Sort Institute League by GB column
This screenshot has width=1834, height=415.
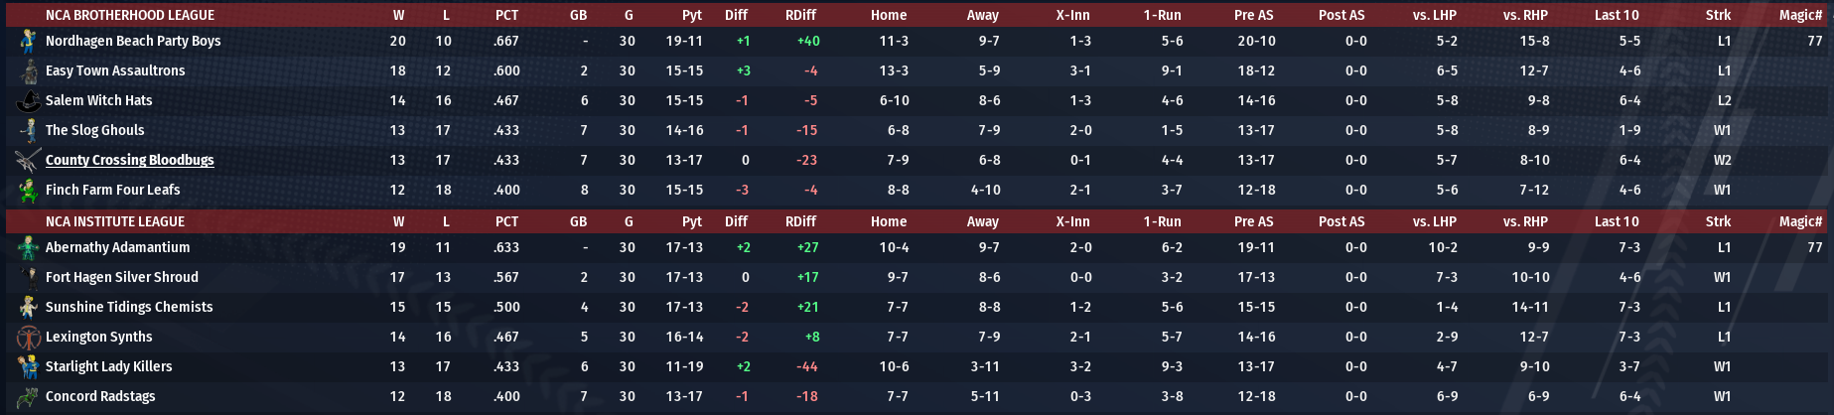coord(578,221)
